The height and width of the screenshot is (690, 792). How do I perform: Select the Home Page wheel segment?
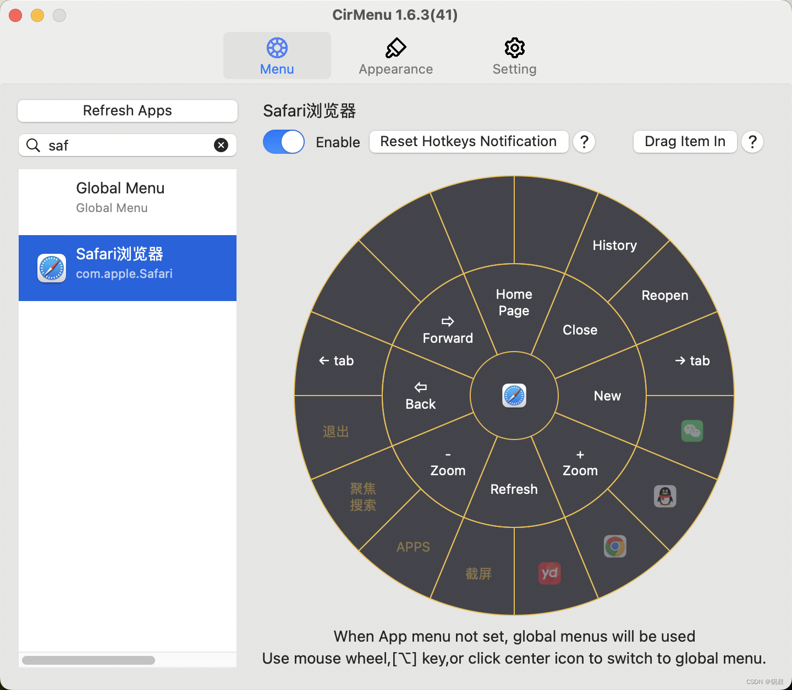514,303
